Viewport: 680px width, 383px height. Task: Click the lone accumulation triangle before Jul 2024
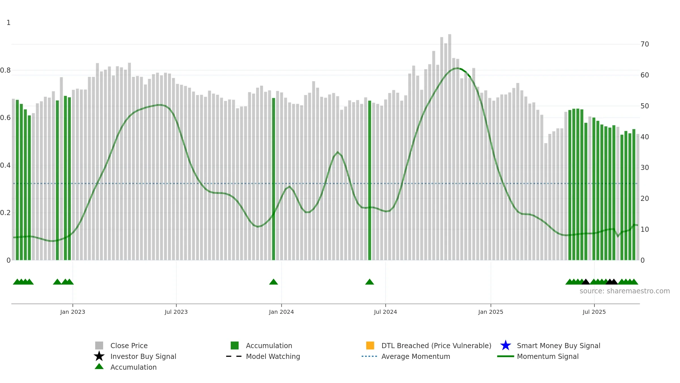tap(369, 282)
